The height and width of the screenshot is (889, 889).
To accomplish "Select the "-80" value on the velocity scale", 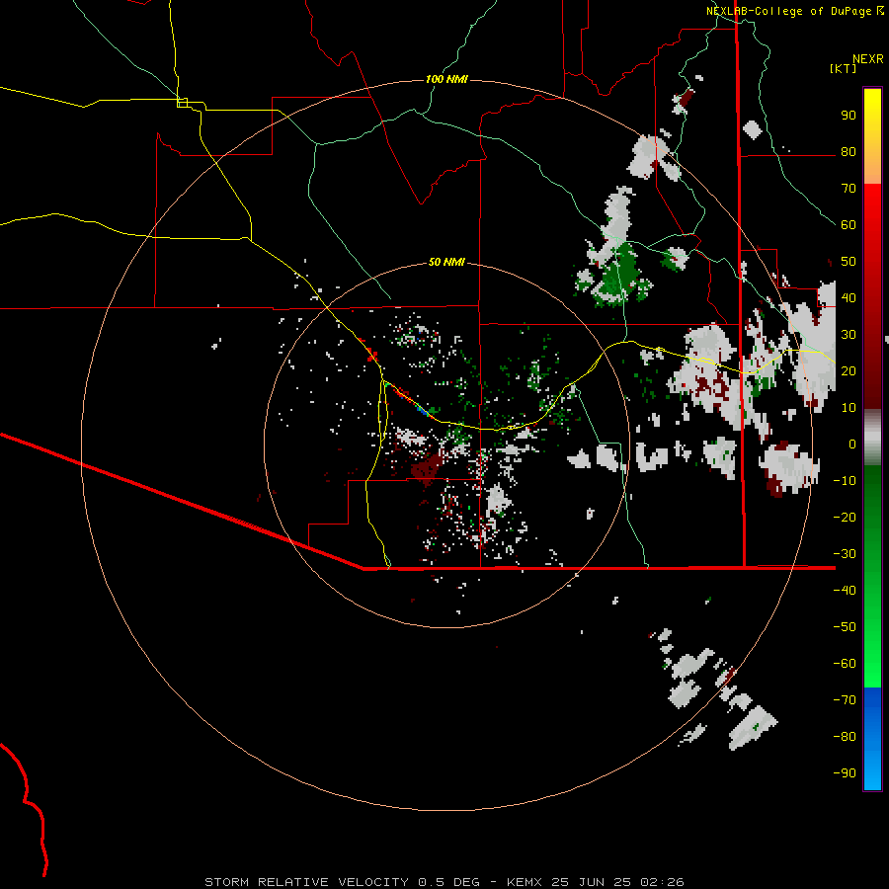I will (x=845, y=737).
